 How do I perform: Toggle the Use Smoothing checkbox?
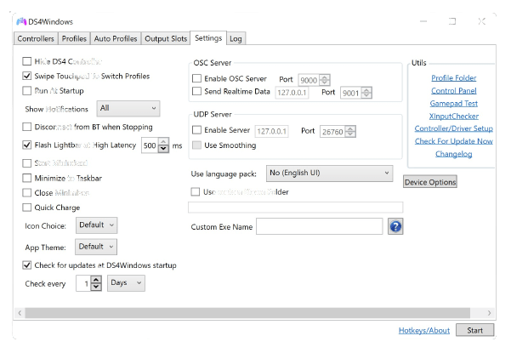[x=197, y=145]
